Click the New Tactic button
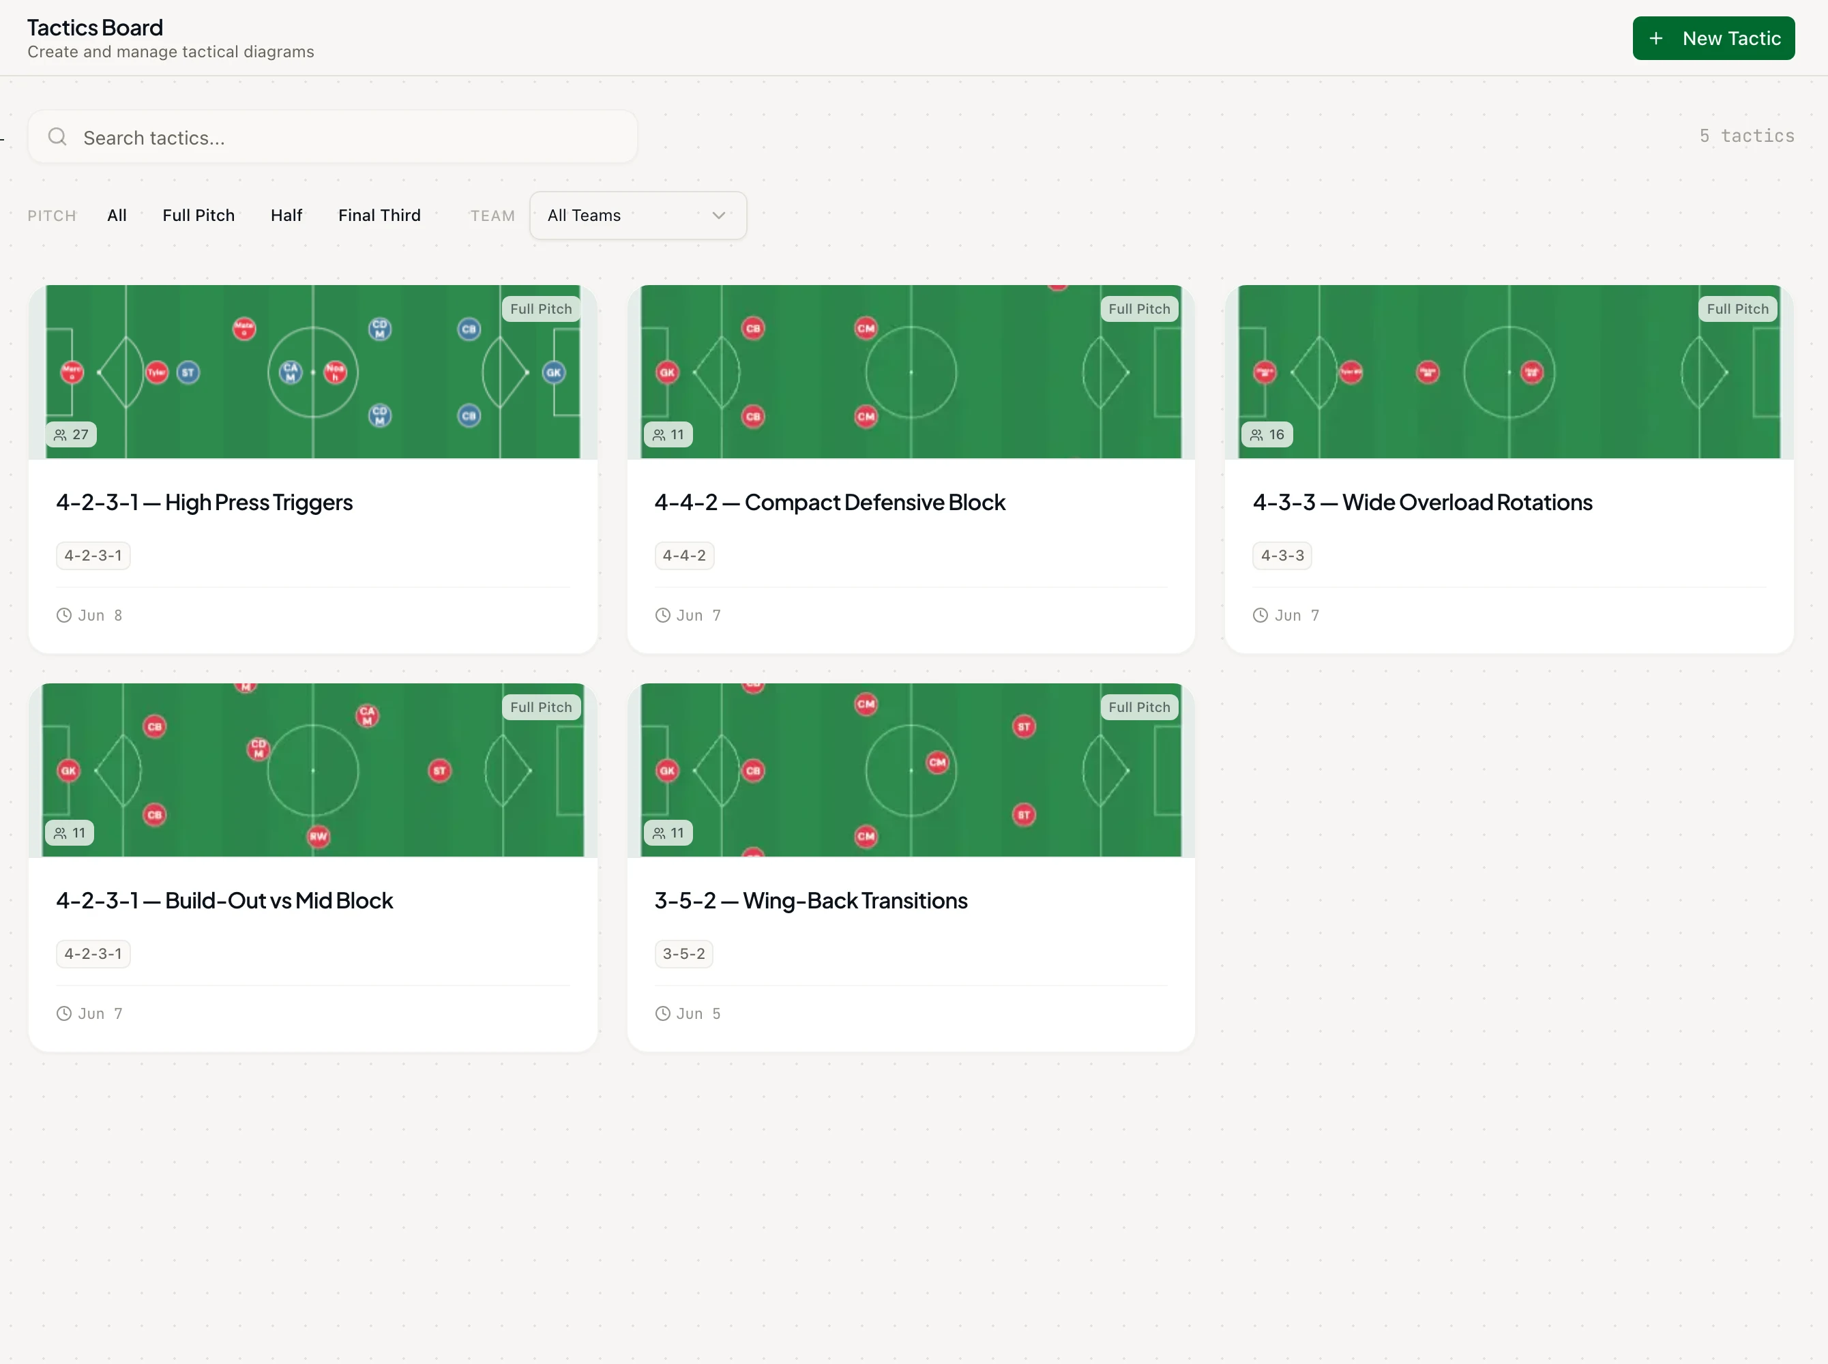Screen dimensions: 1828x1364 click(x=1713, y=38)
